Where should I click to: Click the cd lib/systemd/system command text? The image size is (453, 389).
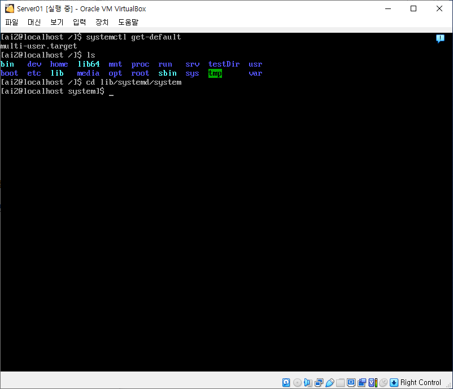[x=134, y=82]
